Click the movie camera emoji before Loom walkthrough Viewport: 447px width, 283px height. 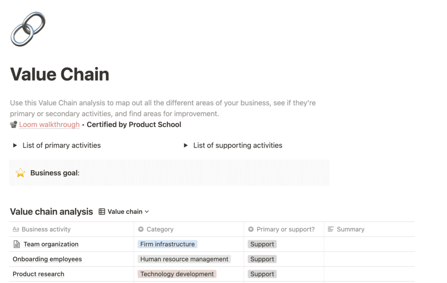pyautogui.click(x=13, y=124)
